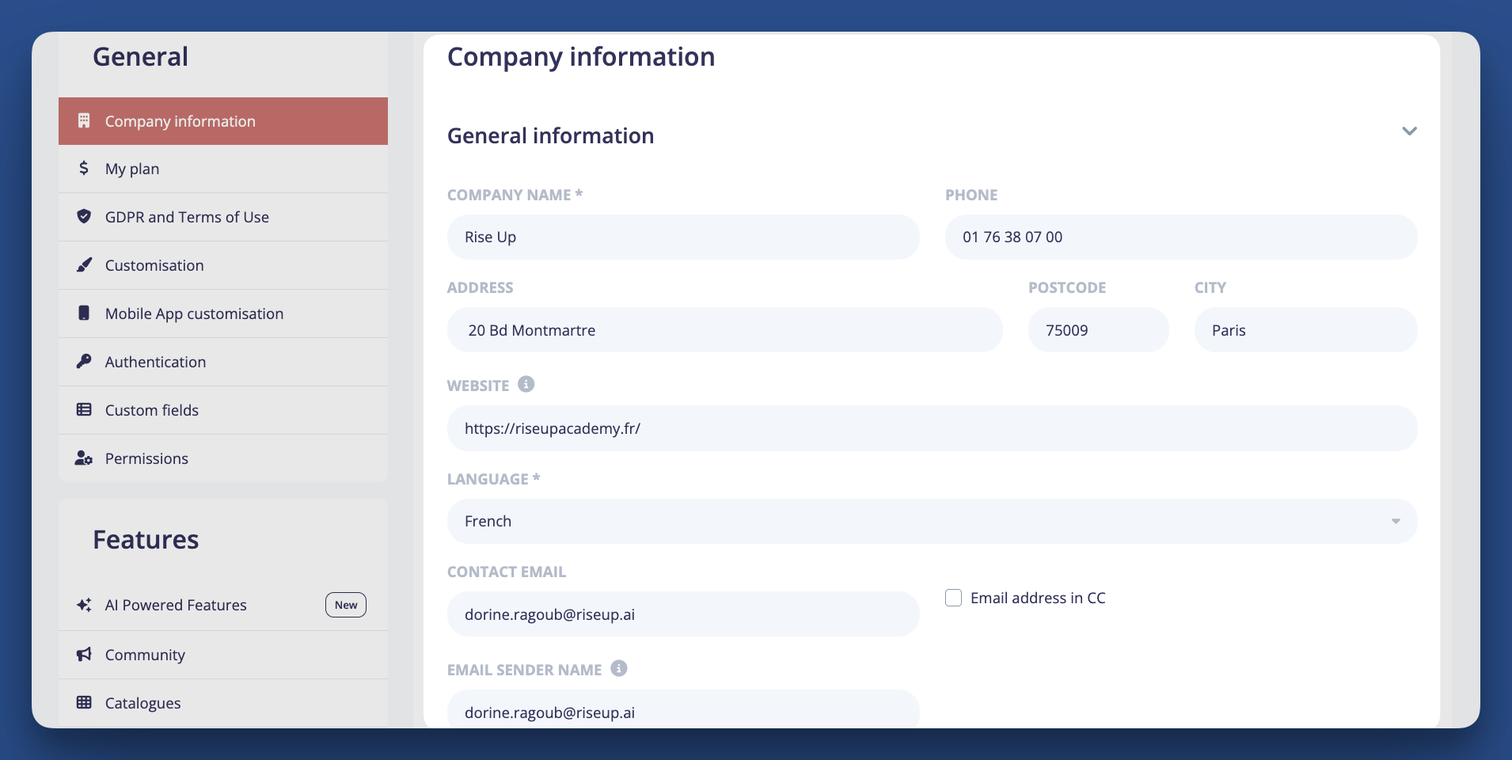Collapse the General information section chevron
Image resolution: width=1512 pixels, height=760 pixels.
(x=1409, y=131)
